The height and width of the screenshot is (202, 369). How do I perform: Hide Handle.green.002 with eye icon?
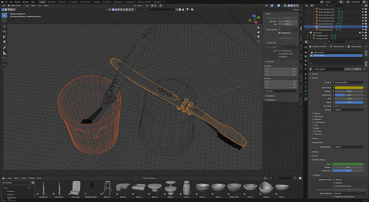coord(363,30)
